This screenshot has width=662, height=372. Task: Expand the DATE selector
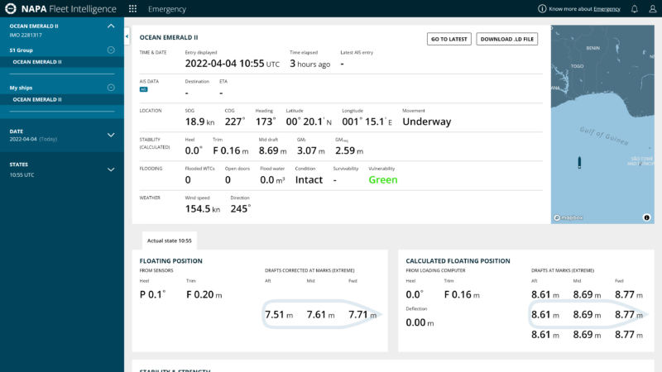[111, 135]
